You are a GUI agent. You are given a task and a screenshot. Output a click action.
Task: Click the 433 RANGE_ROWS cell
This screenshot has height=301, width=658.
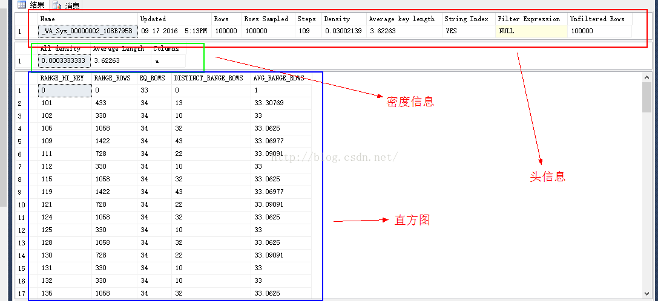point(114,103)
